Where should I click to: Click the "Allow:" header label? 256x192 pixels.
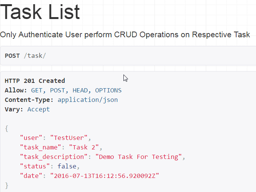pyautogui.click(x=16, y=90)
